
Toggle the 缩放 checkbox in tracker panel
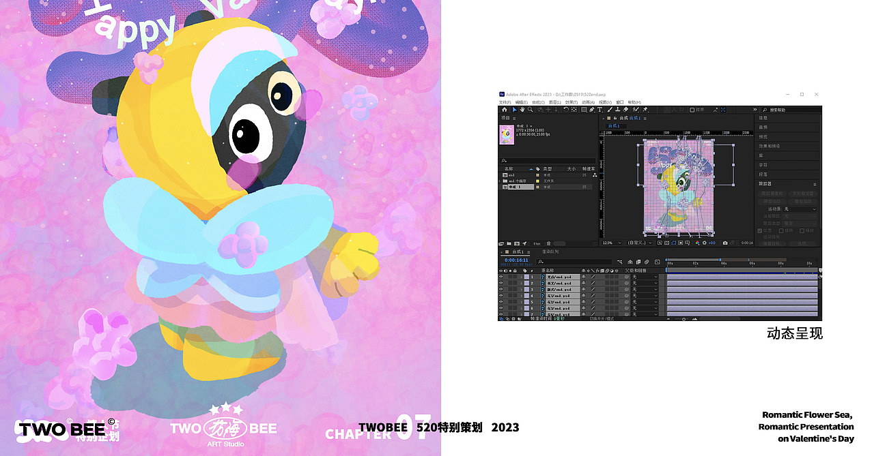[x=802, y=230]
